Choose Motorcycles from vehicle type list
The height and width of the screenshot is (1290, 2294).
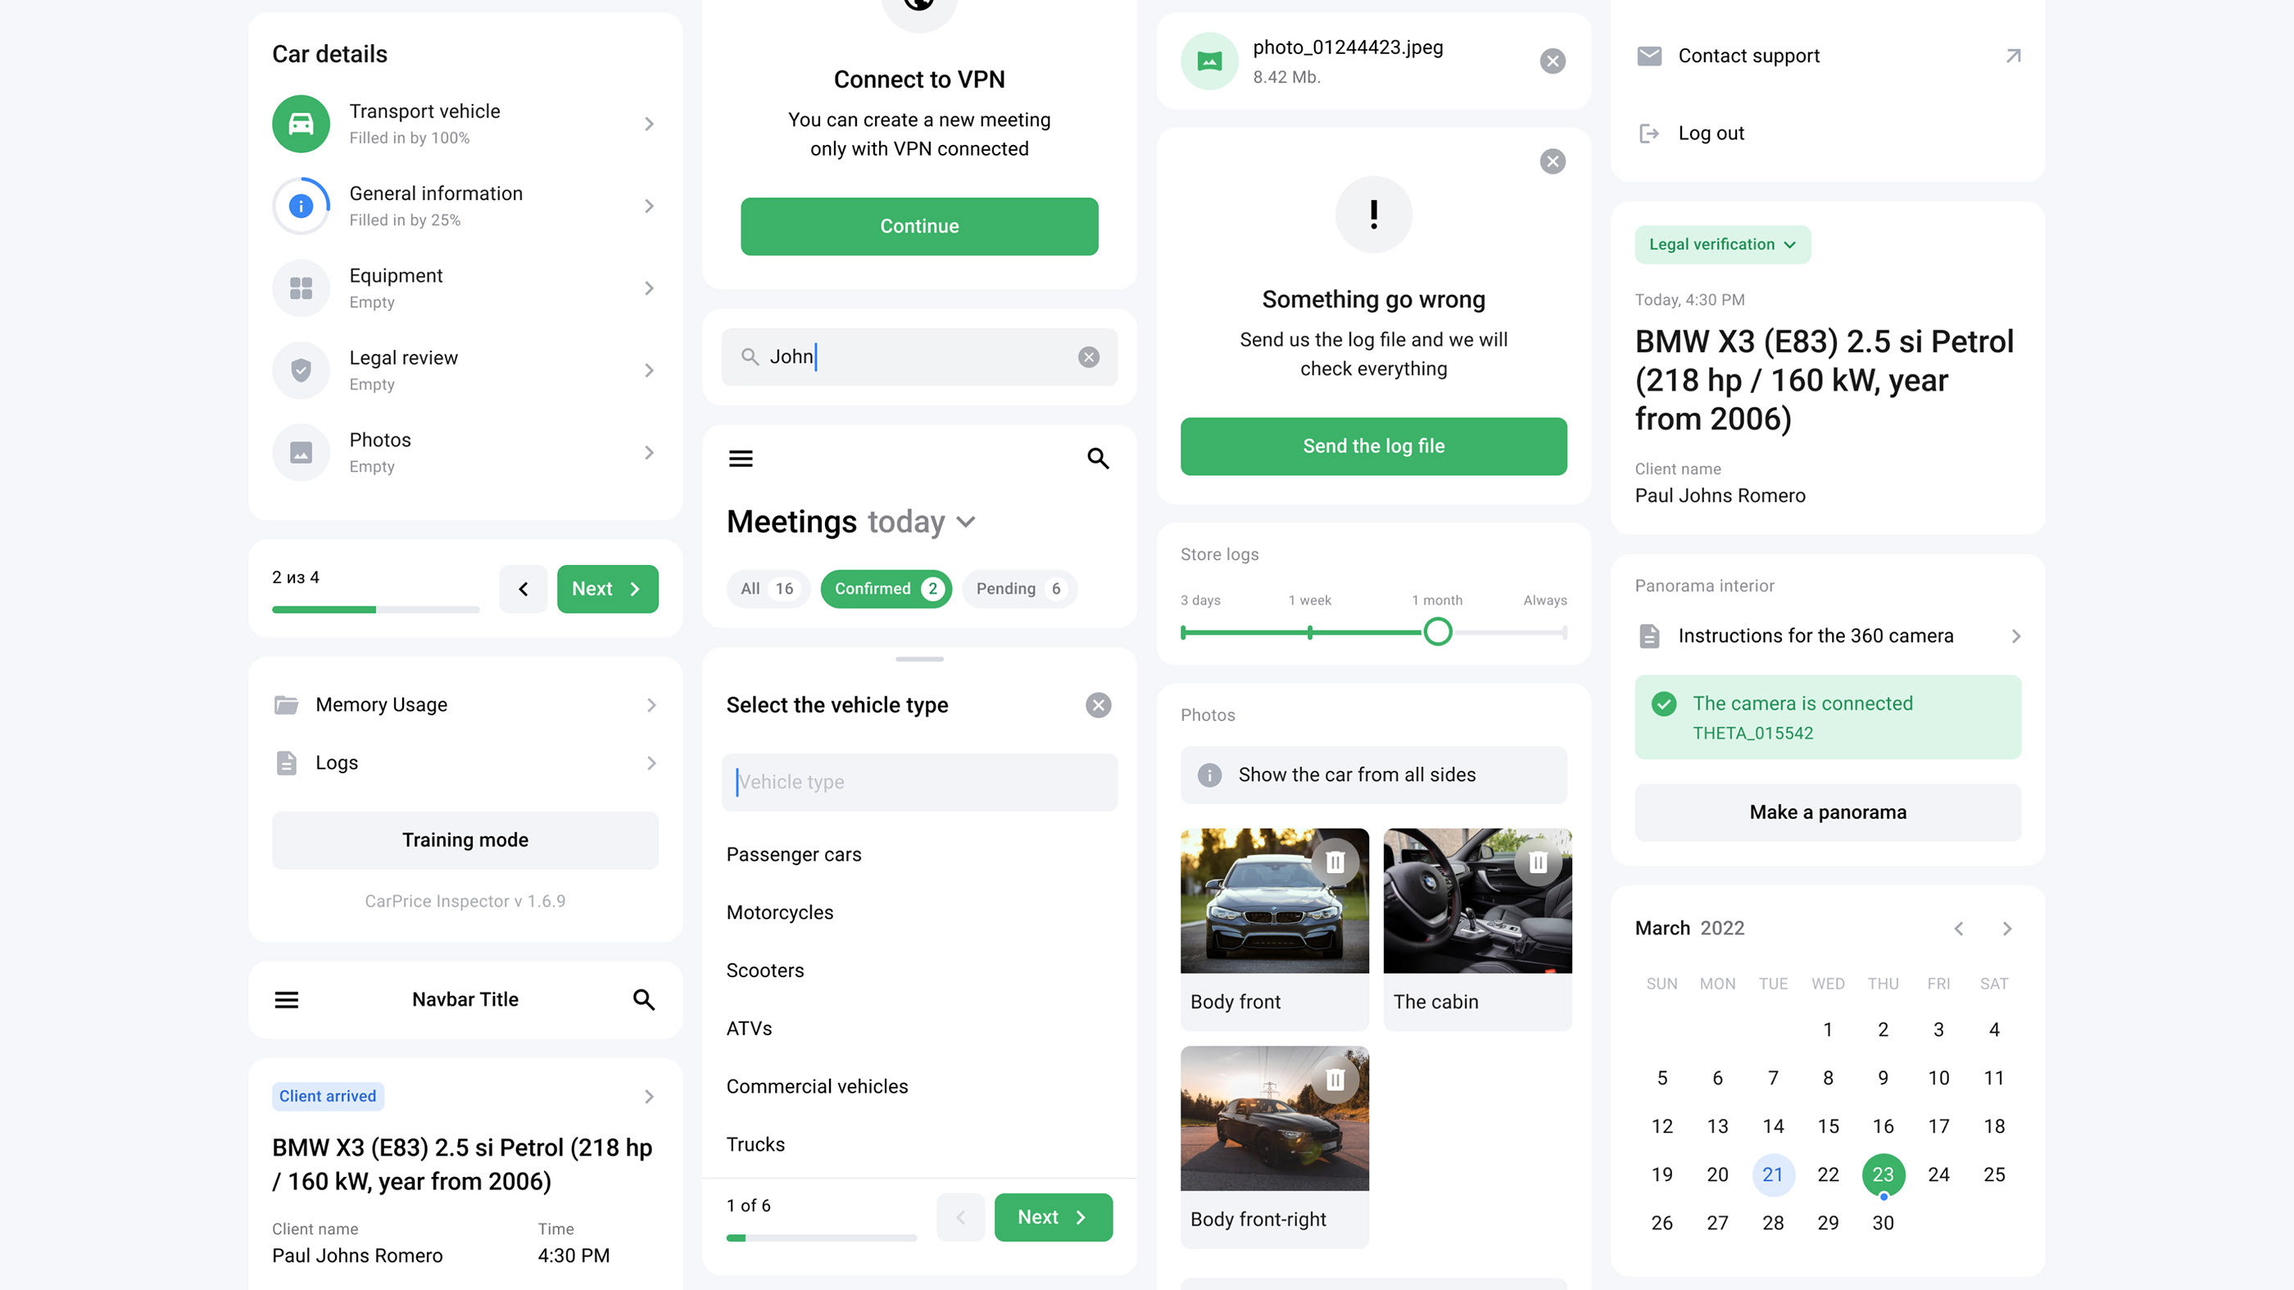pyautogui.click(x=779, y=912)
